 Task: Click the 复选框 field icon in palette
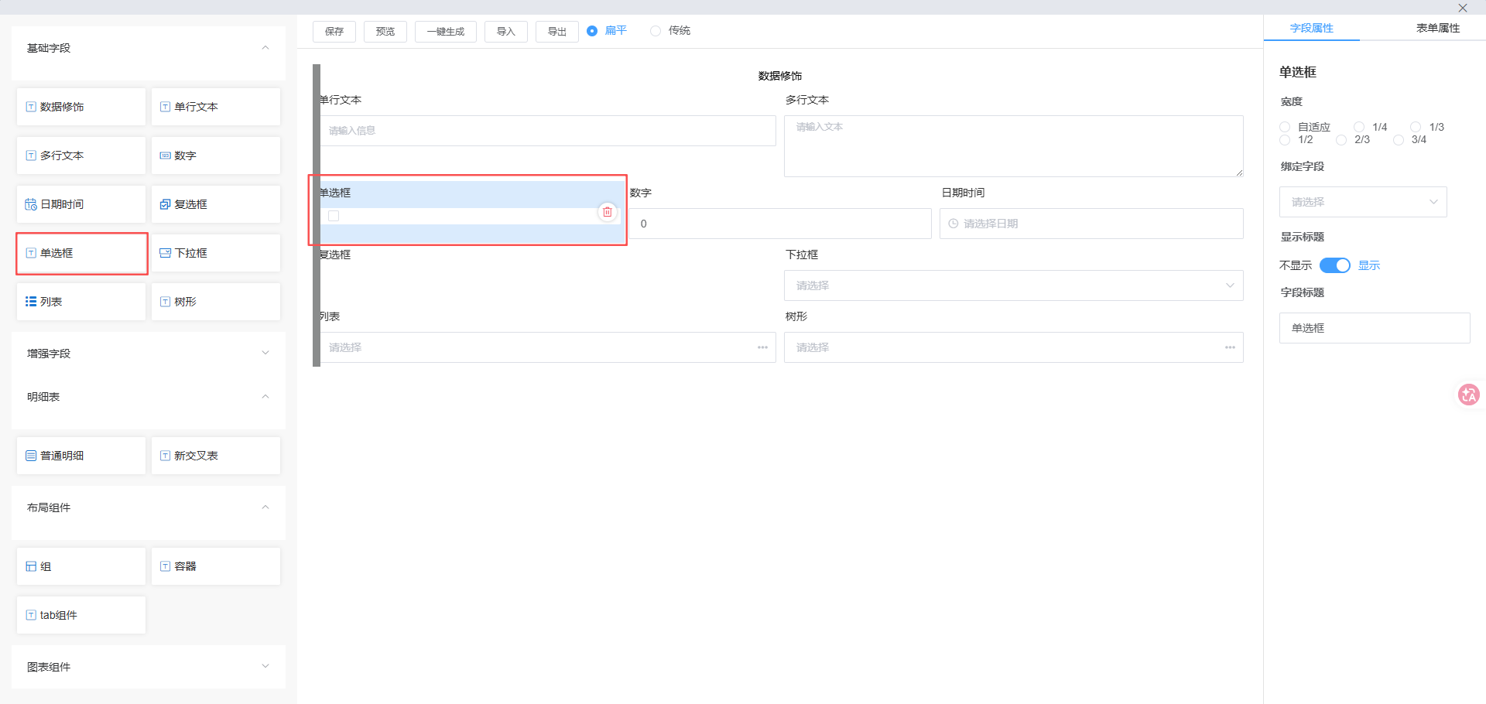click(165, 204)
